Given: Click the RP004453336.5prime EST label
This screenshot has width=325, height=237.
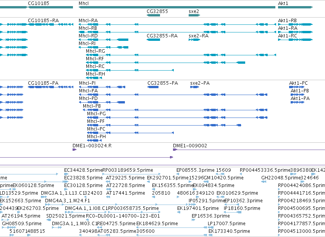Looking at the screenshot, I should click(265, 170).
